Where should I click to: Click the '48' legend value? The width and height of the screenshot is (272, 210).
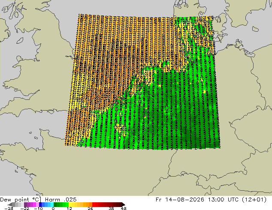(124, 208)
